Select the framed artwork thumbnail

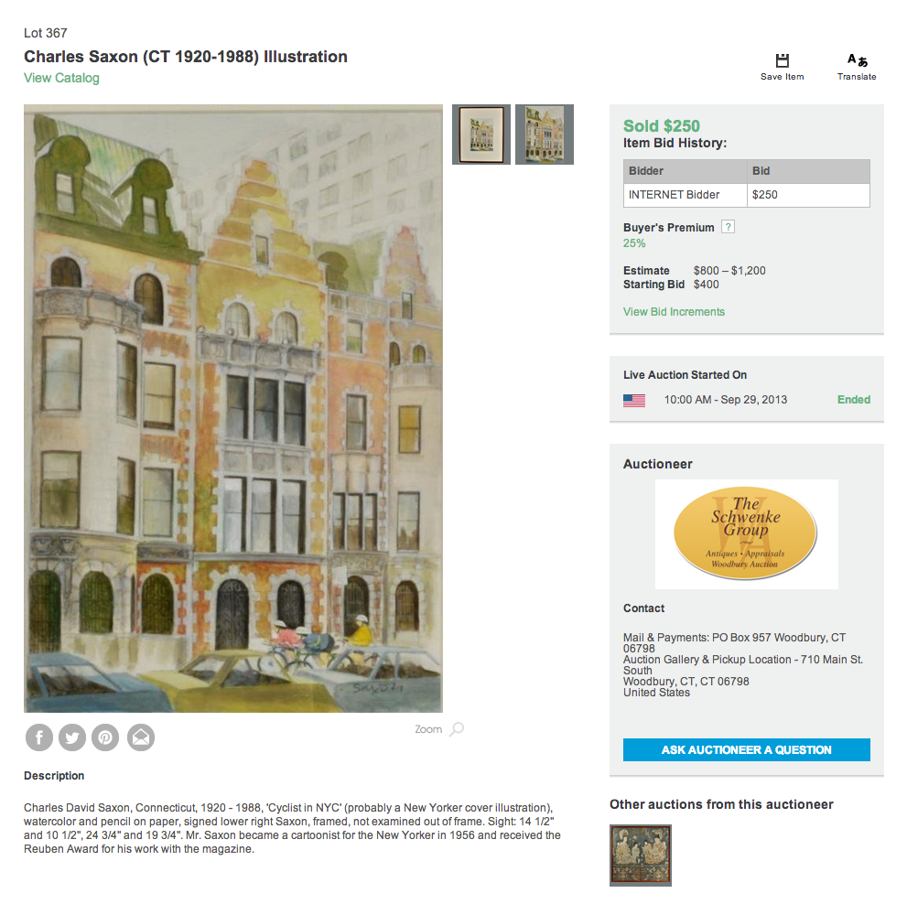point(481,135)
